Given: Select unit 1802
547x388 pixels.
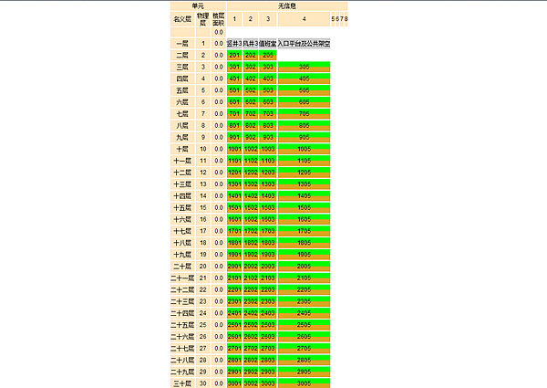Looking at the screenshot, I should point(251,243).
